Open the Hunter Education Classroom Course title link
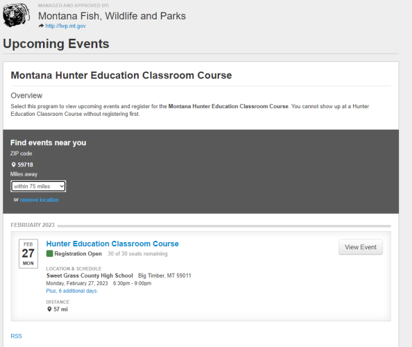Image resolution: width=412 pixels, height=347 pixels. (112, 244)
